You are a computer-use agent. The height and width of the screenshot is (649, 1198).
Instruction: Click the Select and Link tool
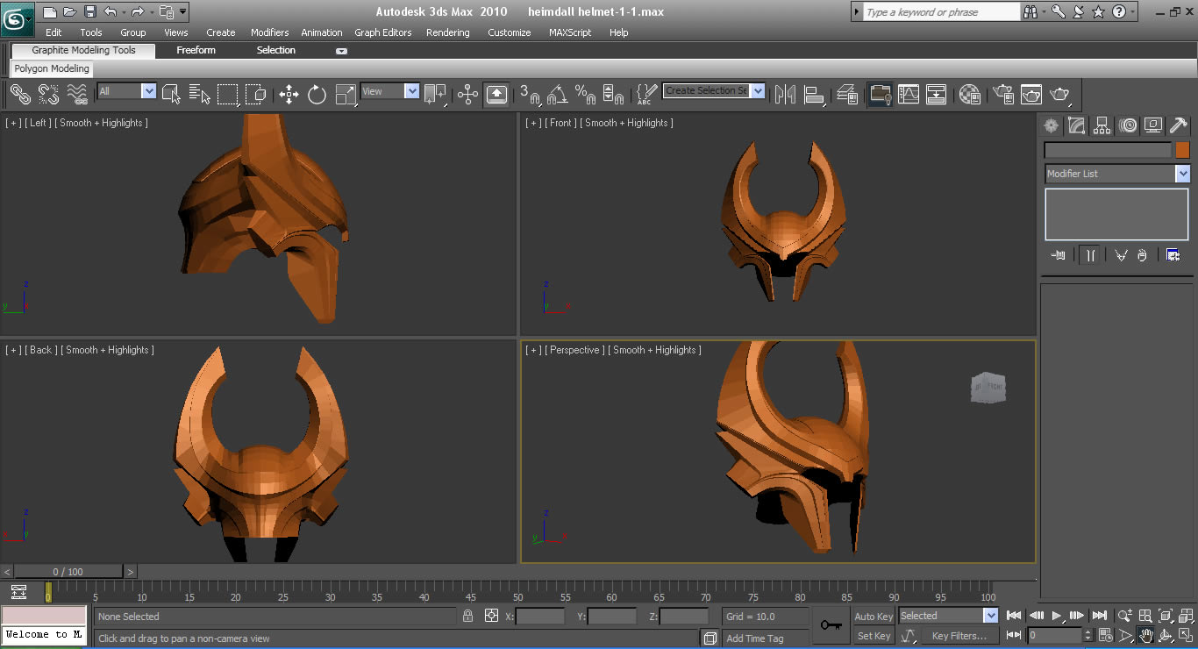point(19,93)
